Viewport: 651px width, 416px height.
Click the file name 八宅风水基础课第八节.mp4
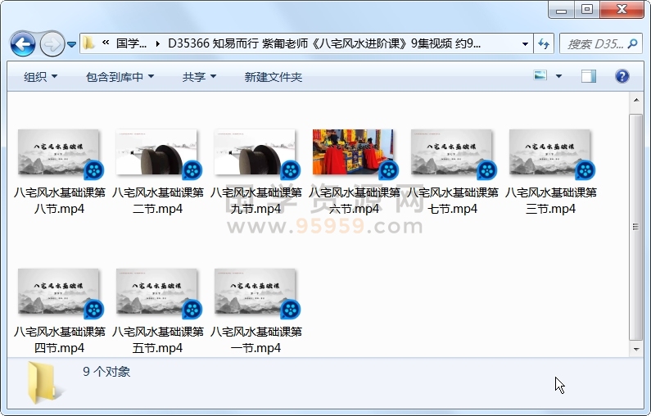60,201
